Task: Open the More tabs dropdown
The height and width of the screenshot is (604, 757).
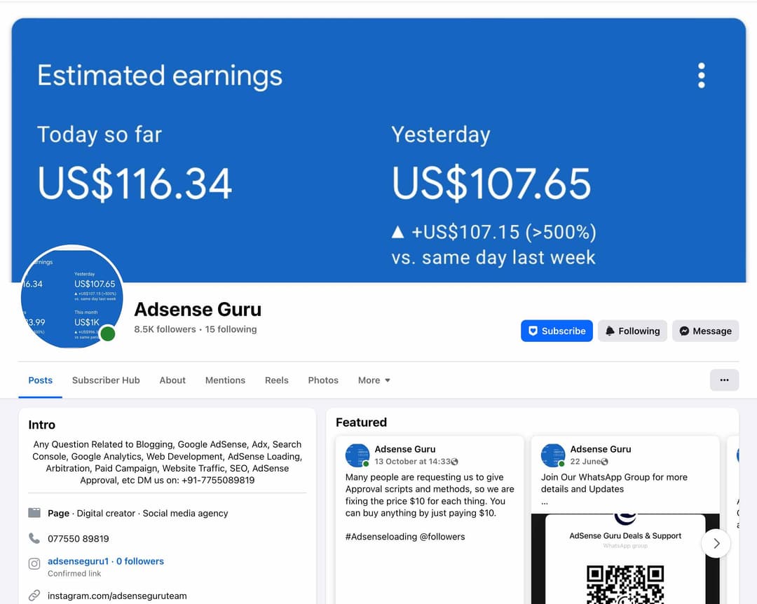Action: point(374,380)
